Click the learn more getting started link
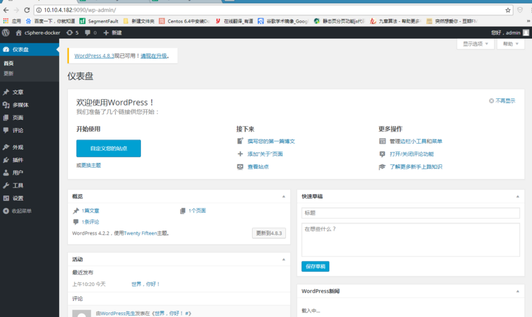Viewport: 532px width, 317px height. coord(416,167)
